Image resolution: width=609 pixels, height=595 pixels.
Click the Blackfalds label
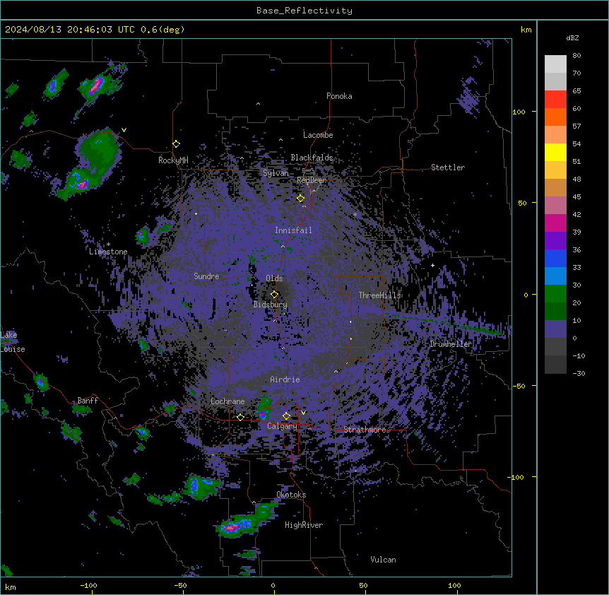(x=312, y=158)
